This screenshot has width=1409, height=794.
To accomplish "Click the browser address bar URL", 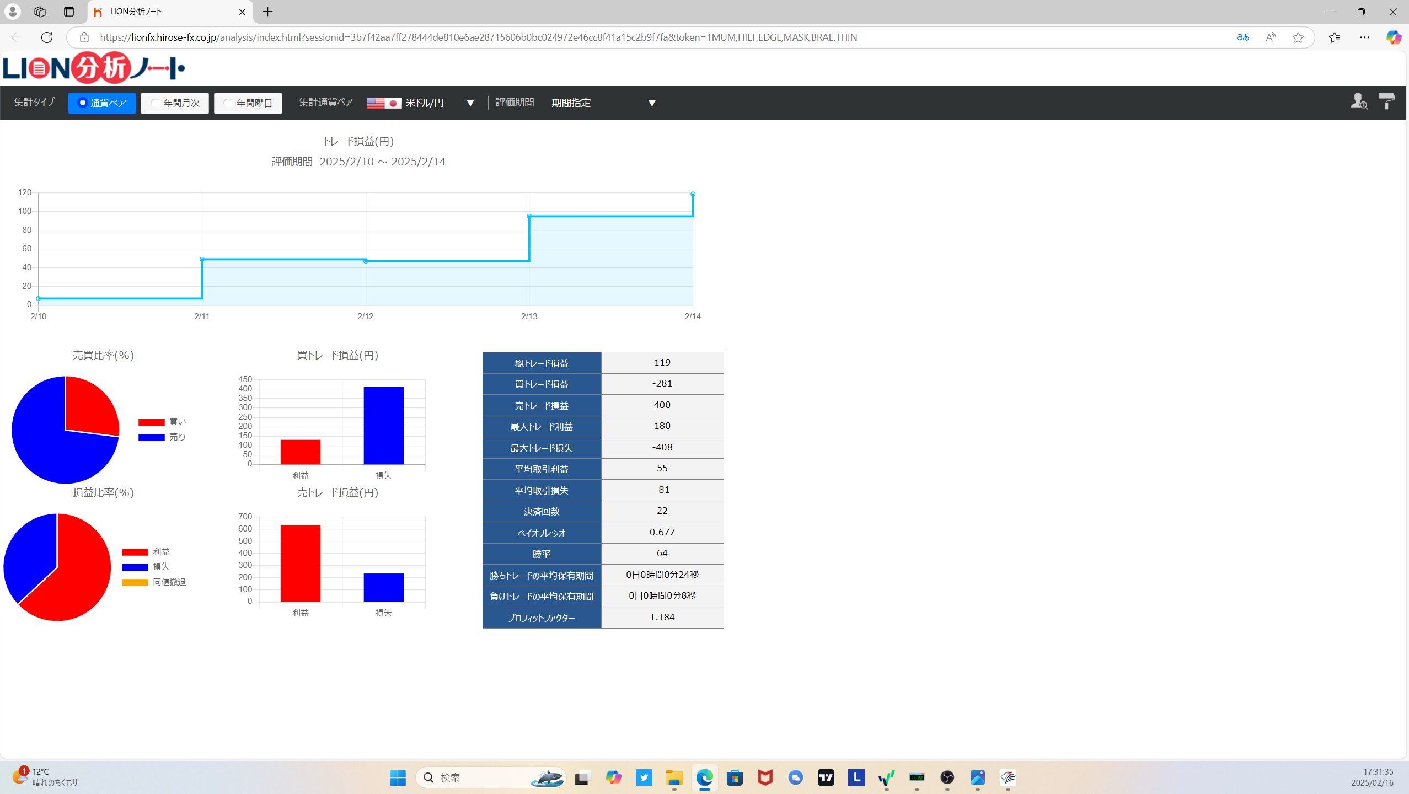I will [x=478, y=37].
